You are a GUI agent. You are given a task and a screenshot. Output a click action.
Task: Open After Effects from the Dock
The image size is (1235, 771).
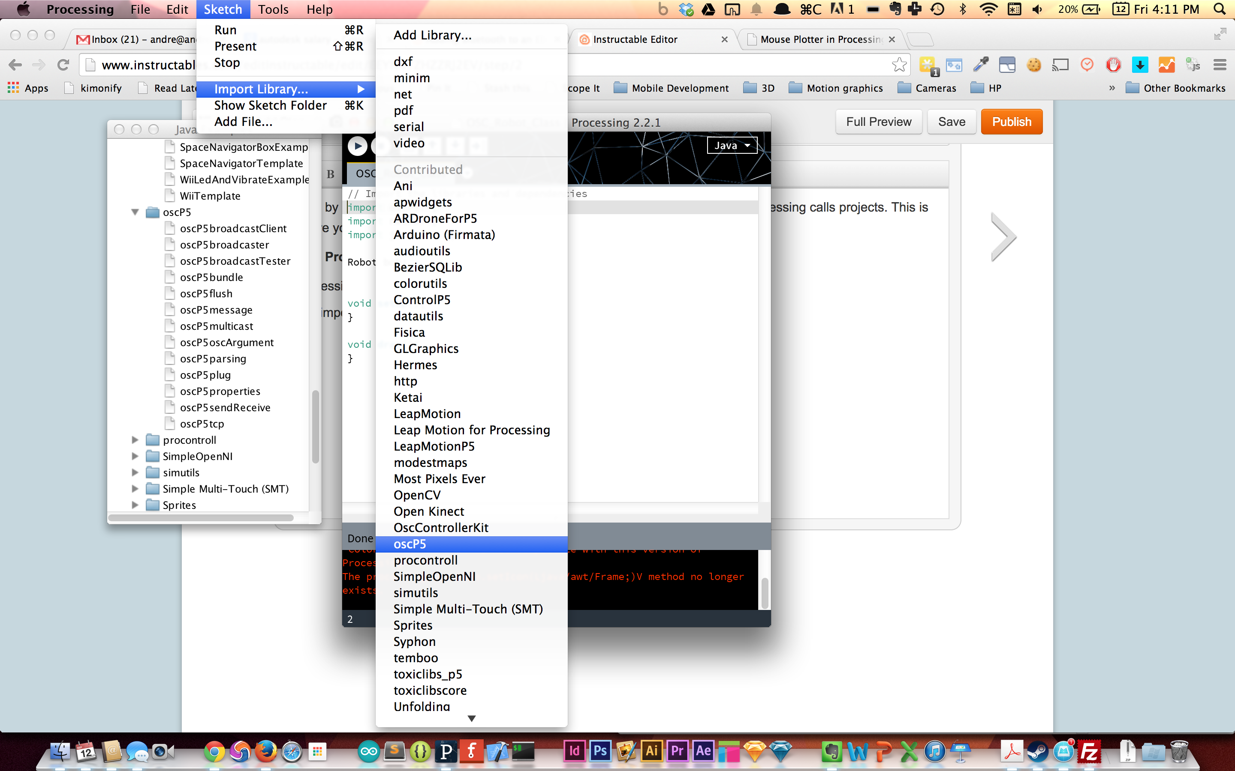703,751
